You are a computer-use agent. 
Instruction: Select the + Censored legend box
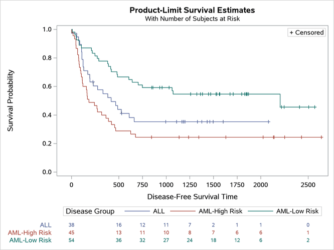(x=306, y=32)
